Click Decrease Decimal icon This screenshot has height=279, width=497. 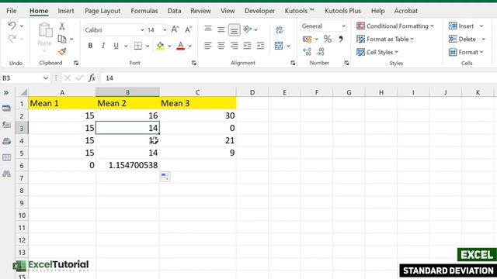click(320, 52)
